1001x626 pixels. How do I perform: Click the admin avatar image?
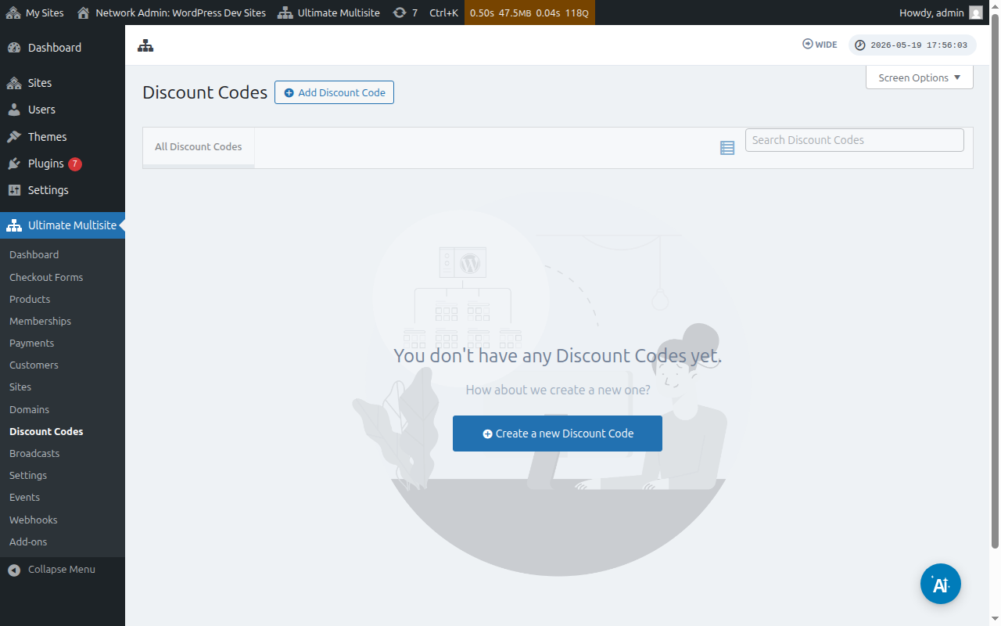pos(976,13)
